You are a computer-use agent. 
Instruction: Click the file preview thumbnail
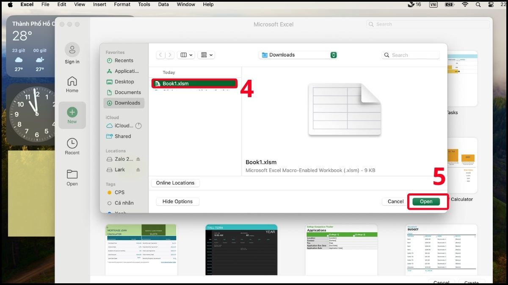coord(345,110)
